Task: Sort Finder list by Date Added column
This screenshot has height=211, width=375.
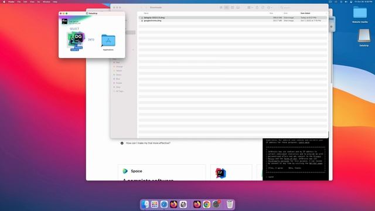Action: point(305,13)
